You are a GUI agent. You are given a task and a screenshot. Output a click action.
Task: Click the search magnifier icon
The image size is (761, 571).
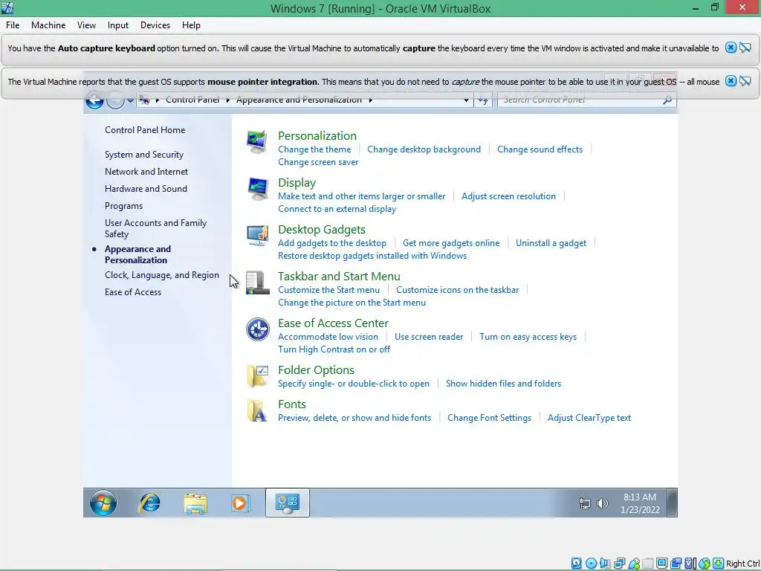667,100
